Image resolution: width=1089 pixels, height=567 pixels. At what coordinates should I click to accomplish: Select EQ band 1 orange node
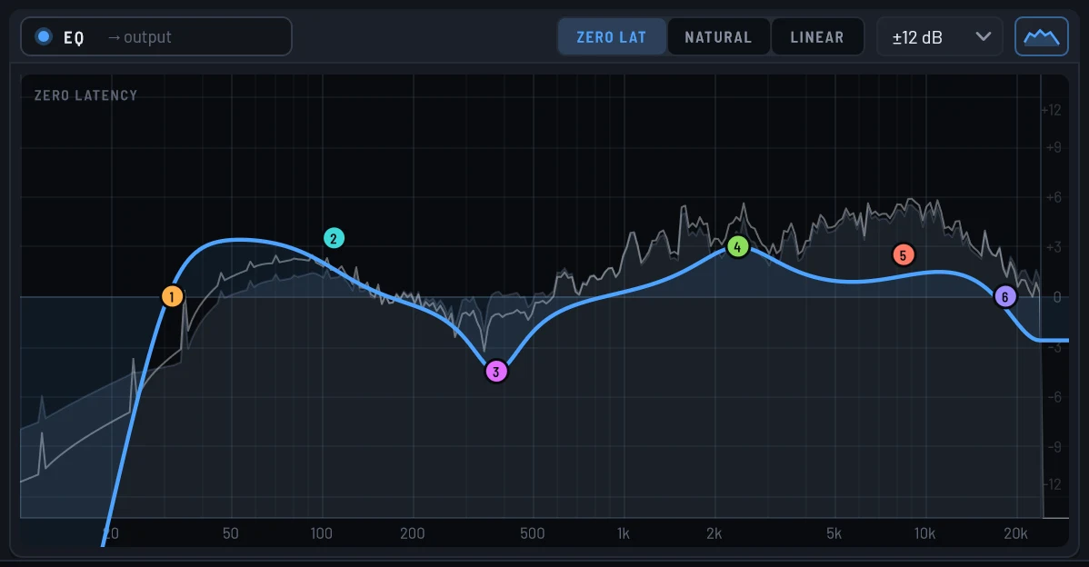point(172,296)
